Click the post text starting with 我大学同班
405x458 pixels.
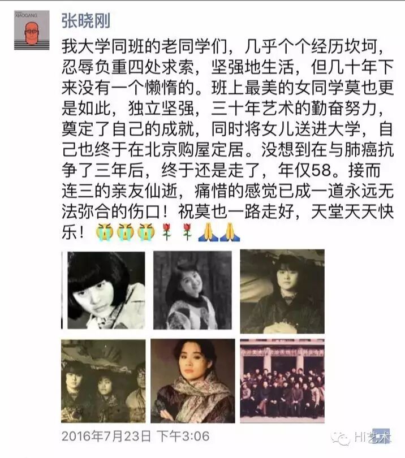[x=227, y=139]
